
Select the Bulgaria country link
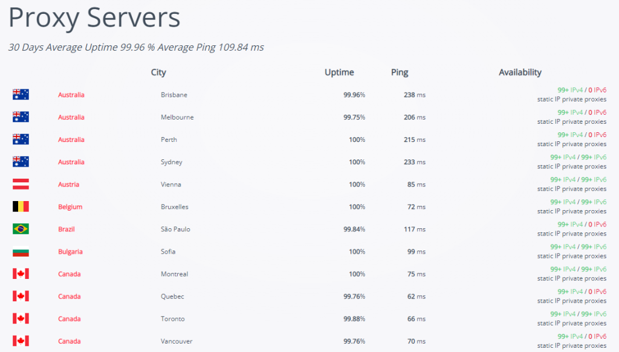click(x=70, y=252)
